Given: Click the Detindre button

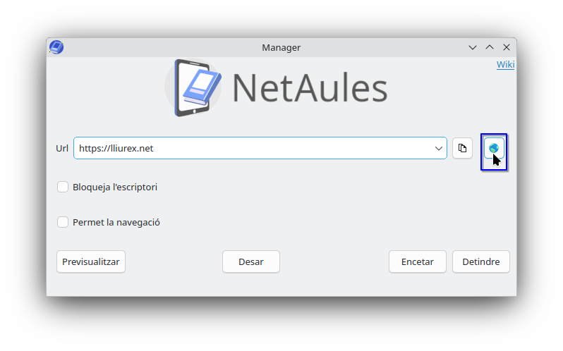Looking at the screenshot, I should [480, 261].
